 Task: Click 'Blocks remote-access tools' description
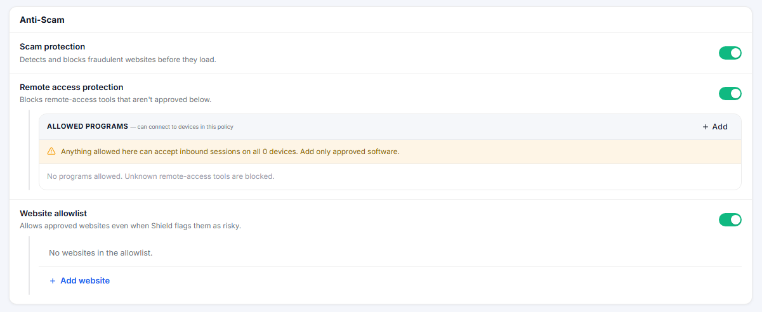[115, 100]
